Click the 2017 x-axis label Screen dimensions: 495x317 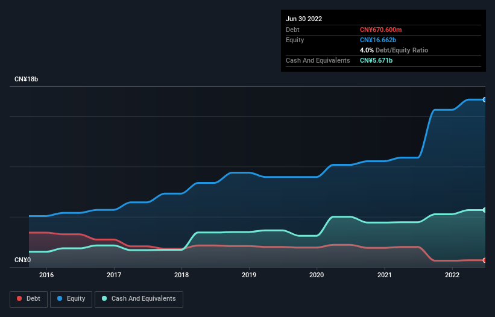(x=114, y=275)
